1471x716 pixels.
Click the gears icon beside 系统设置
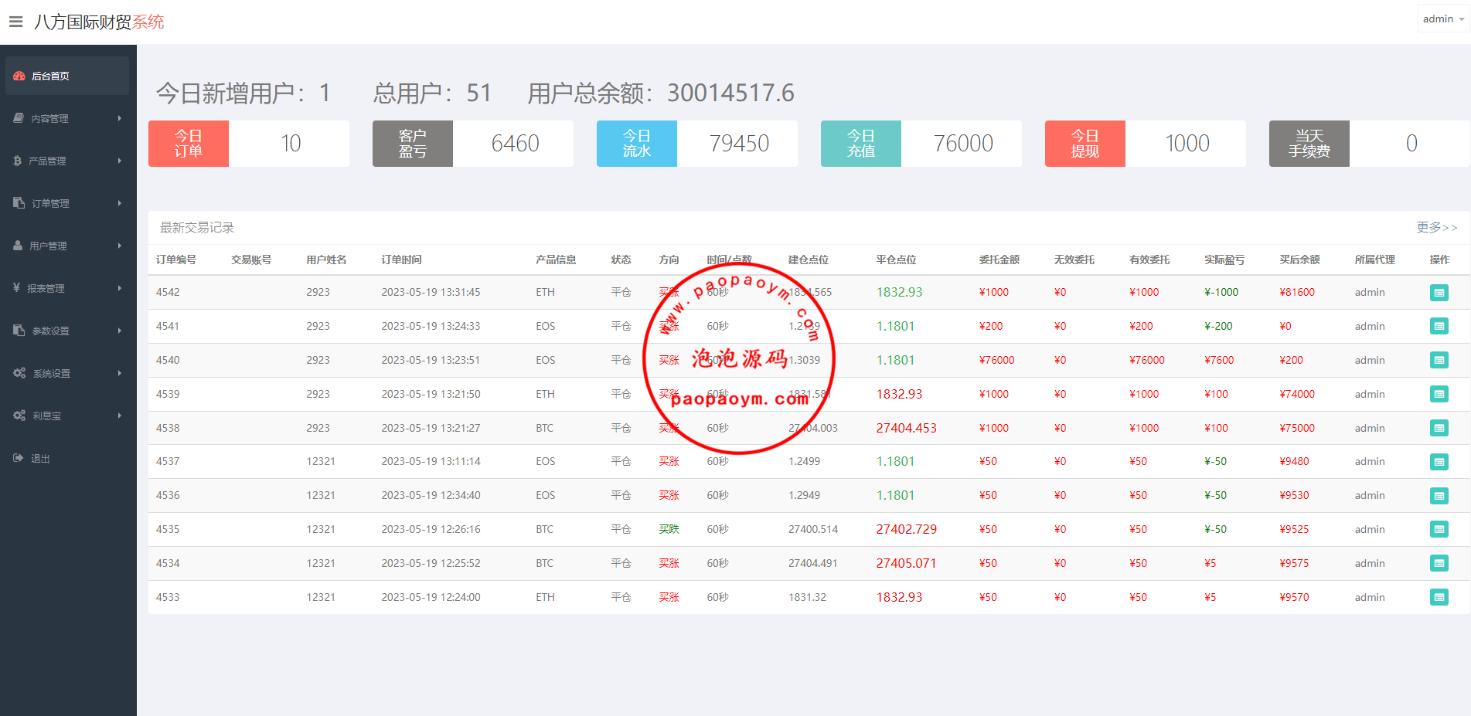19,373
